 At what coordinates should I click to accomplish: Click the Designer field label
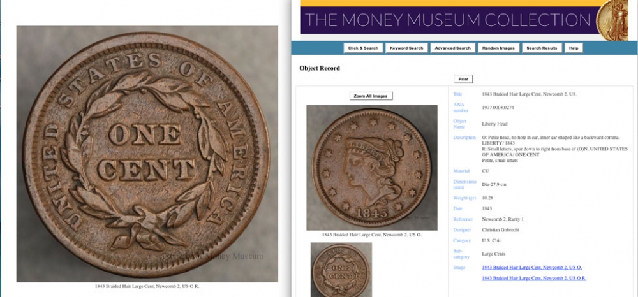[462, 229]
